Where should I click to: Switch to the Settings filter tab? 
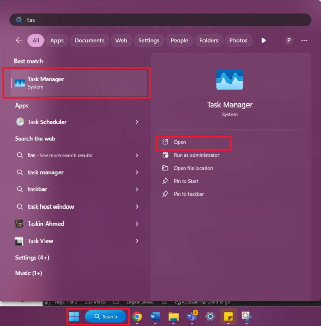[149, 40]
